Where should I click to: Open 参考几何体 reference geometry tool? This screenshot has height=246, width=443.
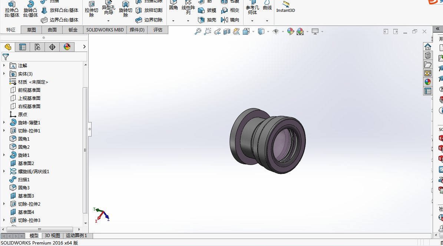(252, 8)
